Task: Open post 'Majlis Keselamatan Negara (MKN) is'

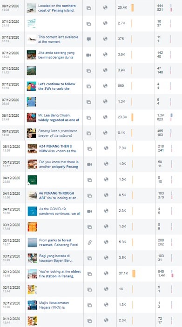Action: coord(54,305)
